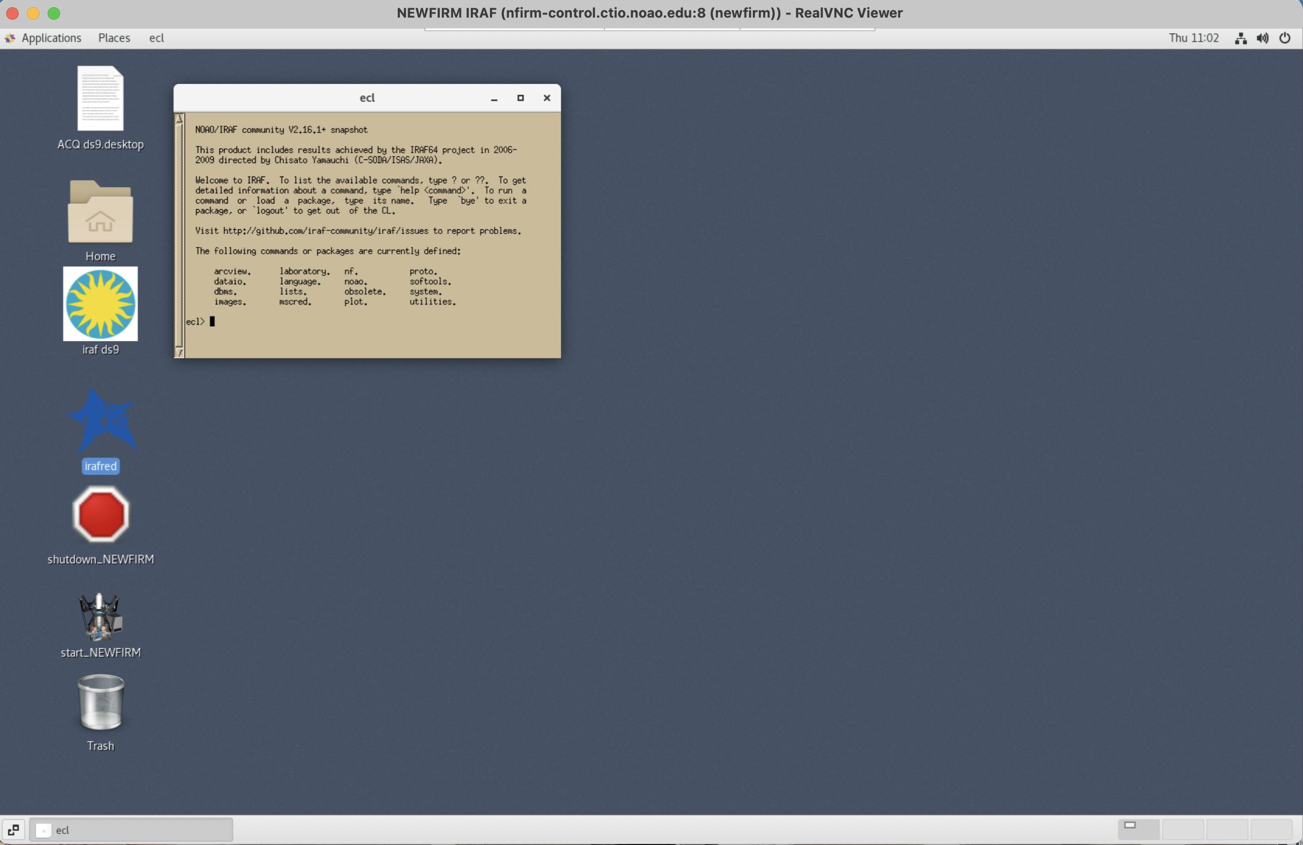Viewport: 1303px width, 845px height.
Task: Select the Trash icon on desktop
Action: pyautogui.click(x=101, y=702)
